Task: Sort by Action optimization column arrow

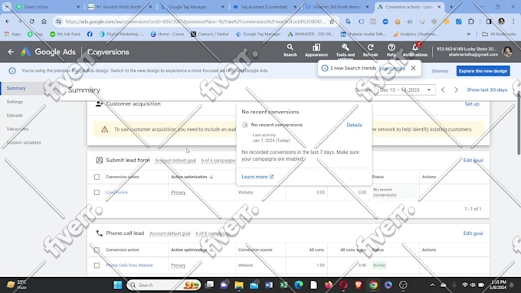Action: 211,177
